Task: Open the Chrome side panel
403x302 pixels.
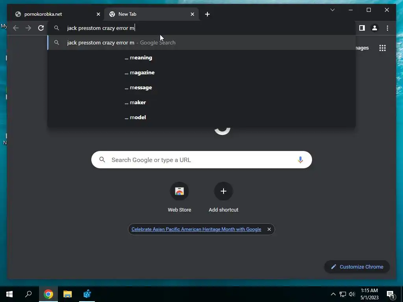Action: click(x=362, y=28)
